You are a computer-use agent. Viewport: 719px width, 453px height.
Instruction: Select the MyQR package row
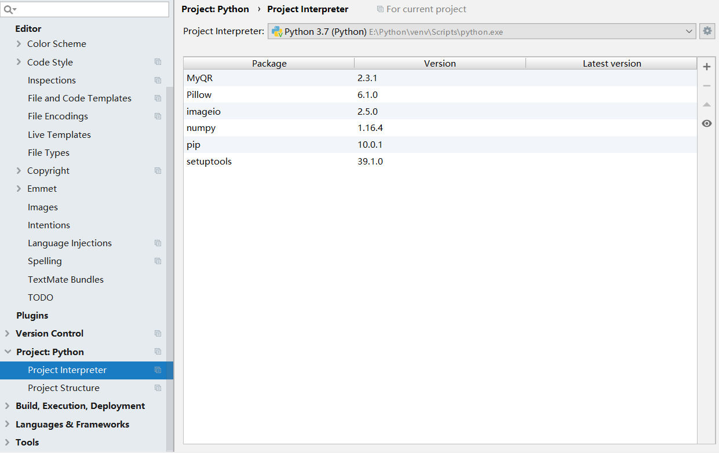coord(440,78)
